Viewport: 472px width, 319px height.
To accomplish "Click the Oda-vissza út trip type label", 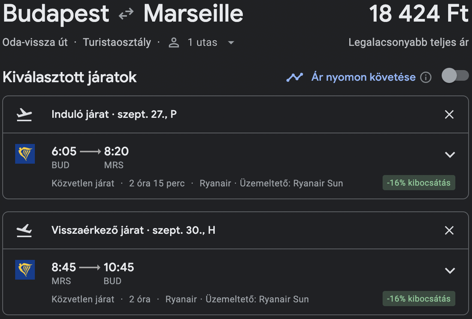I will click(35, 42).
